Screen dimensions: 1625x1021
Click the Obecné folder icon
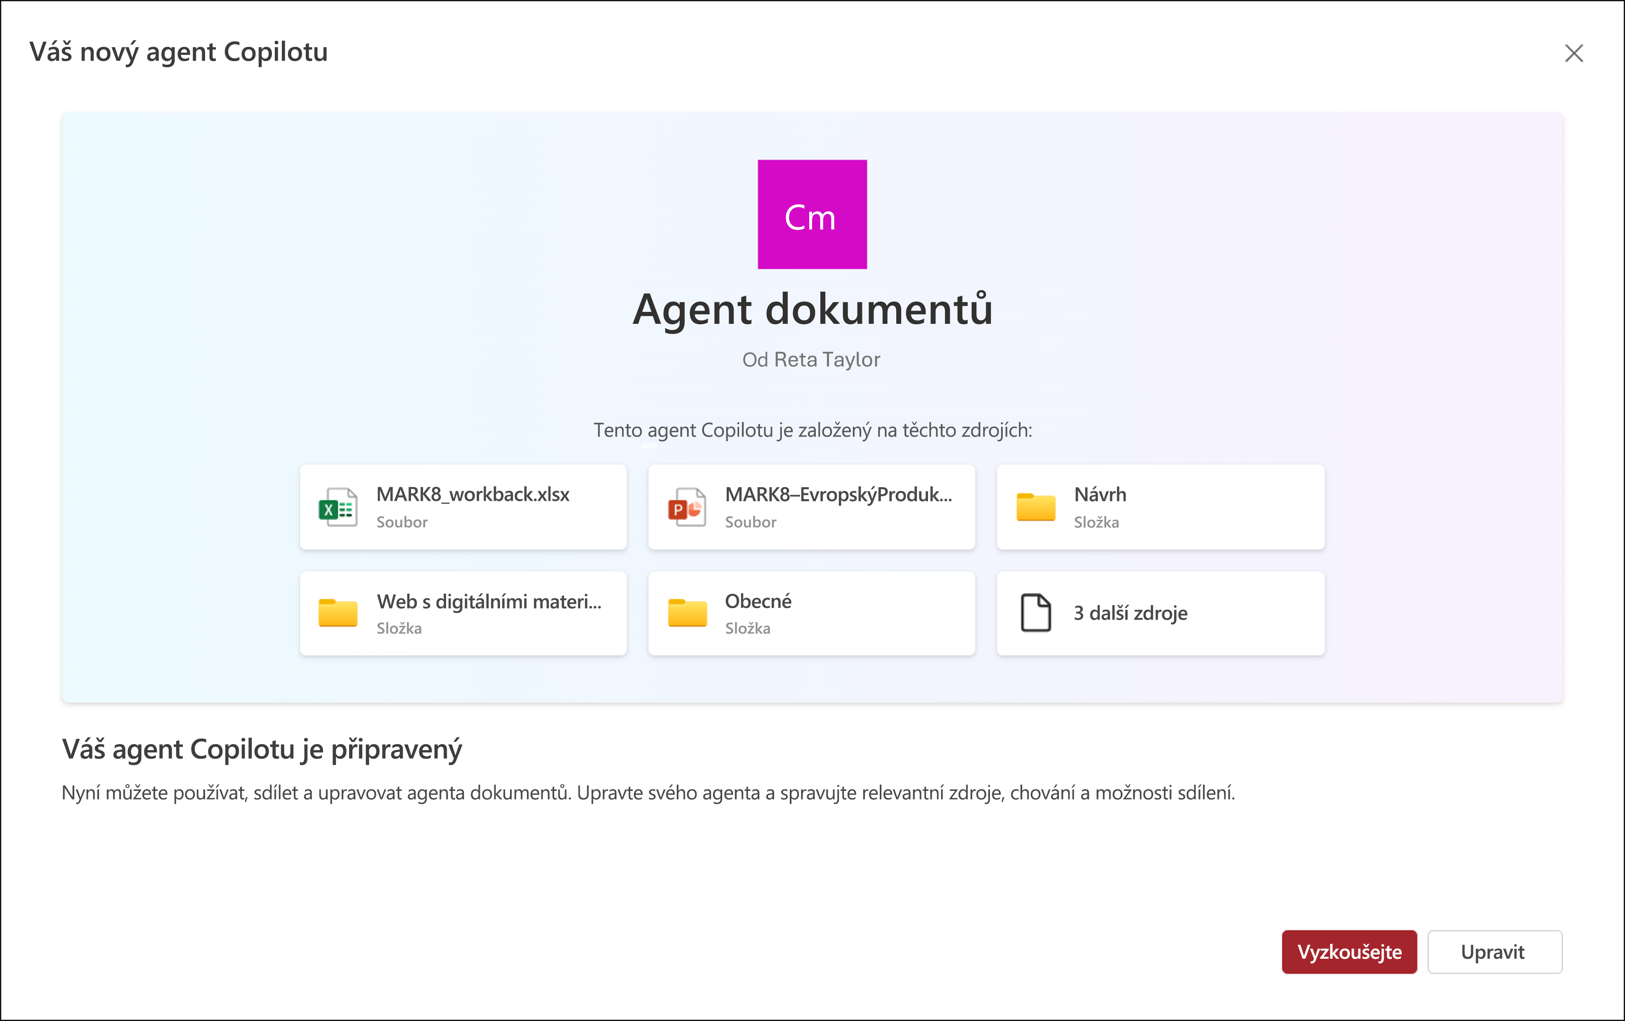point(687,613)
